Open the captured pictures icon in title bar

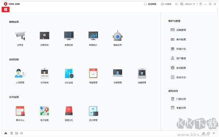coord(182,4)
